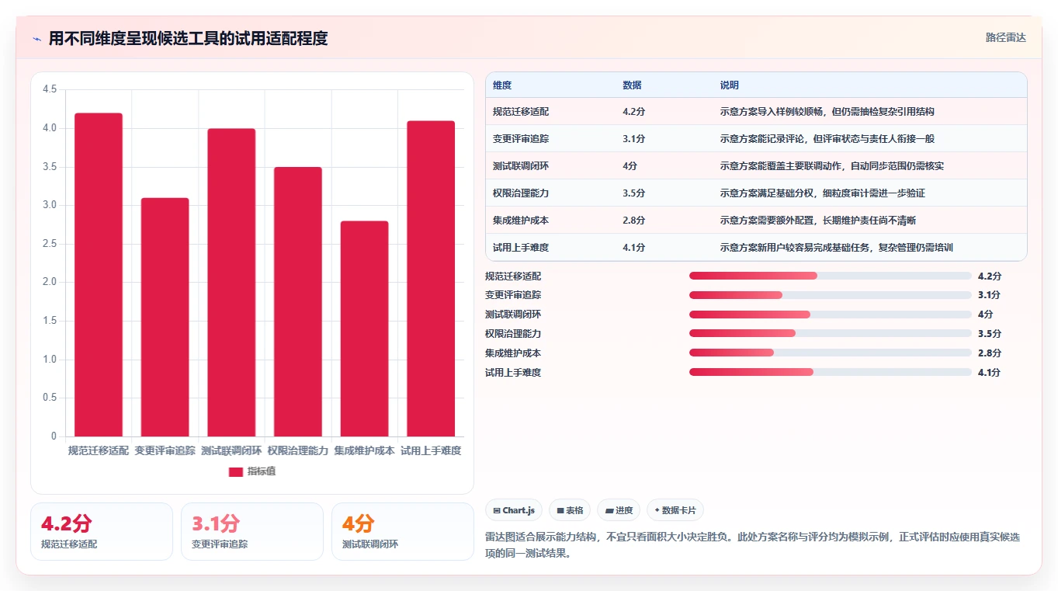Open the 4分 测试联调闭环 stat card

coord(403,531)
